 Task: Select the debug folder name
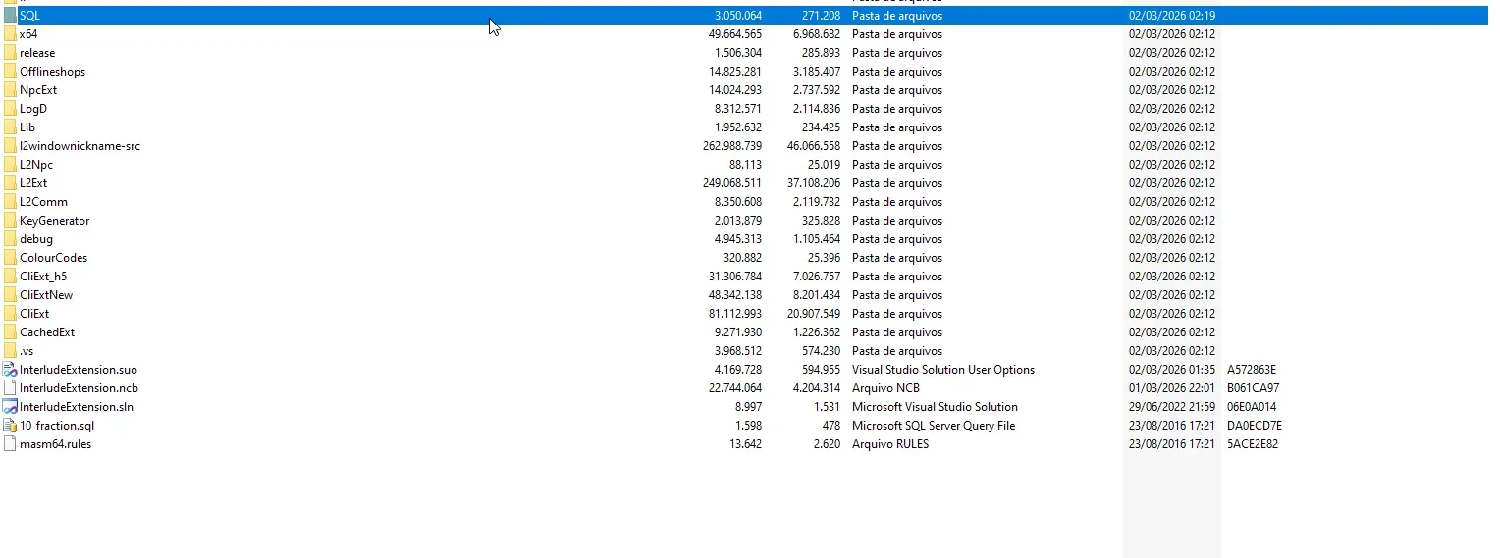coord(36,239)
